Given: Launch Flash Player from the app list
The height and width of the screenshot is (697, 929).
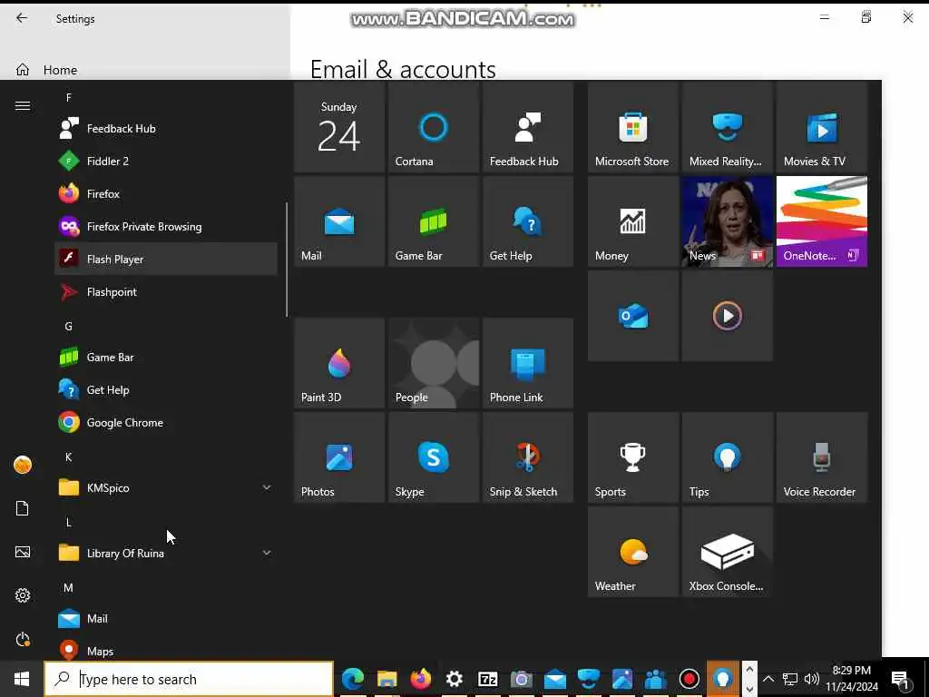Looking at the screenshot, I should pos(166,259).
